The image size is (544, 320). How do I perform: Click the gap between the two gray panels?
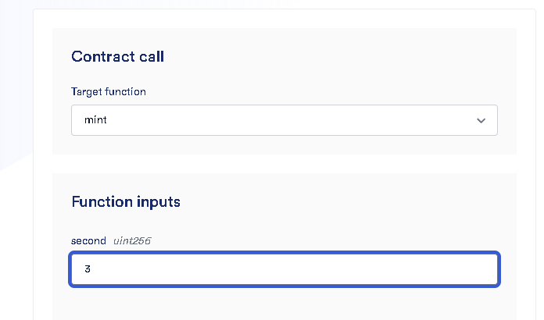click(284, 164)
